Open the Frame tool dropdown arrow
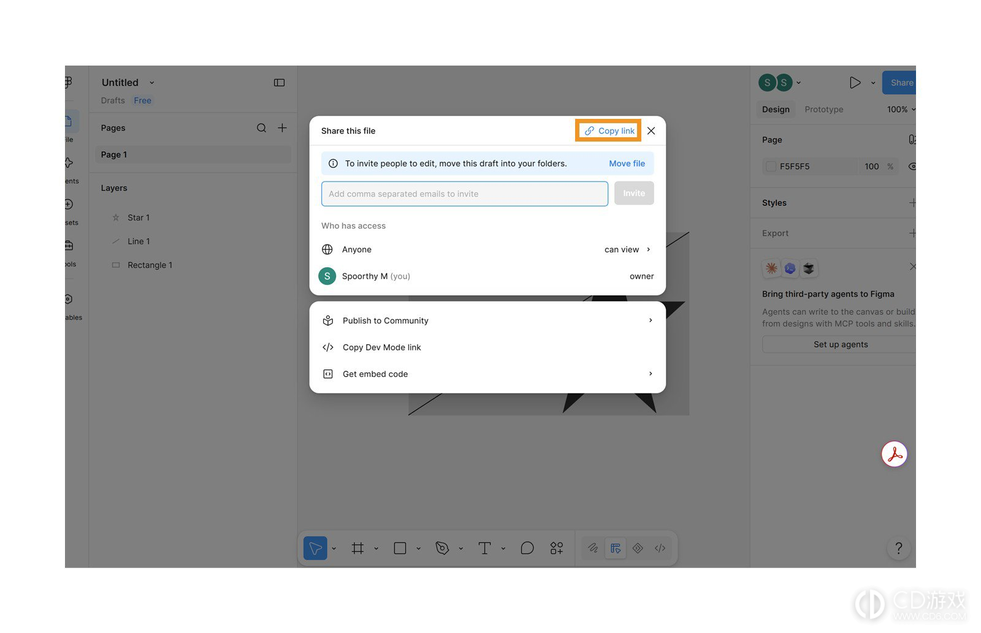 376,548
